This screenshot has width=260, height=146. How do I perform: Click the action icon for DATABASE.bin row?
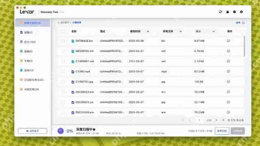228,41
